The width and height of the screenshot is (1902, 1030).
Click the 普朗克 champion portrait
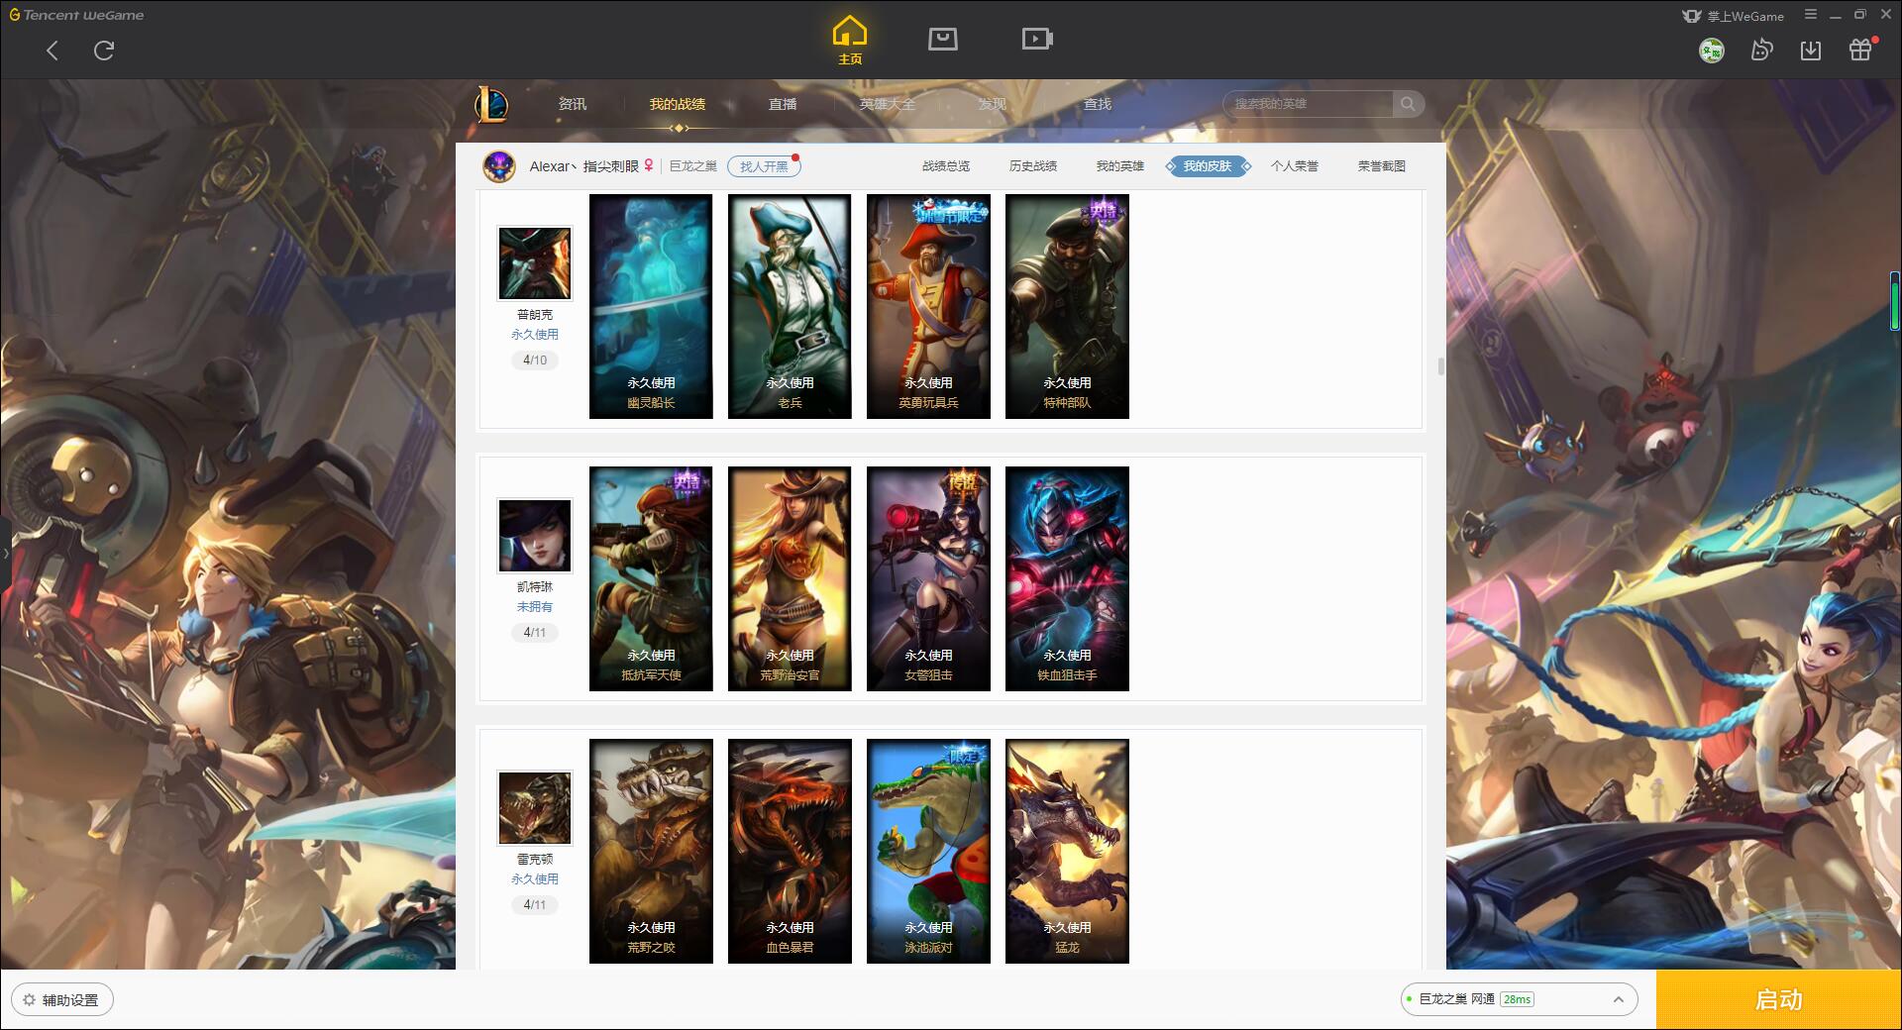(x=535, y=263)
